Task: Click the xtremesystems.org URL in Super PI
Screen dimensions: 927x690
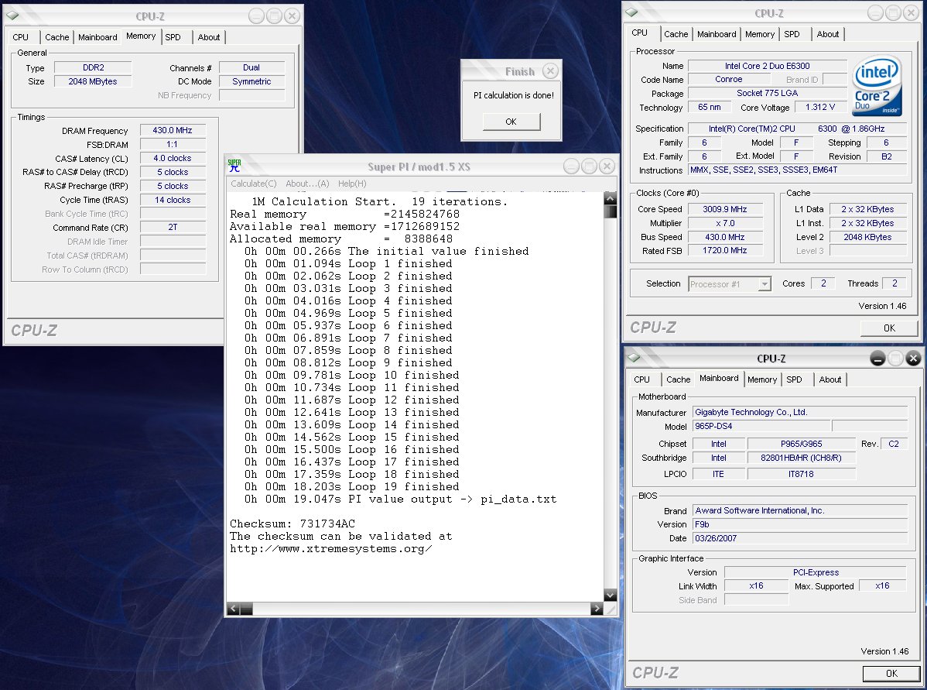Action: 330,548
